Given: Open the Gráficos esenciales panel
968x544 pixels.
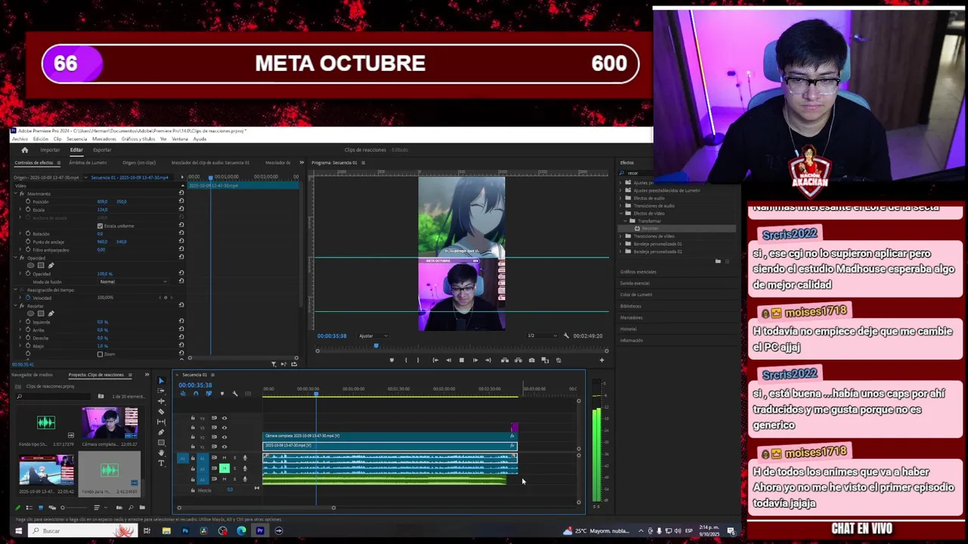Looking at the screenshot, I should tap(638, 272).
